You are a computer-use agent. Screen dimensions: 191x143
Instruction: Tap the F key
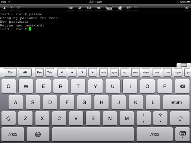67,102
